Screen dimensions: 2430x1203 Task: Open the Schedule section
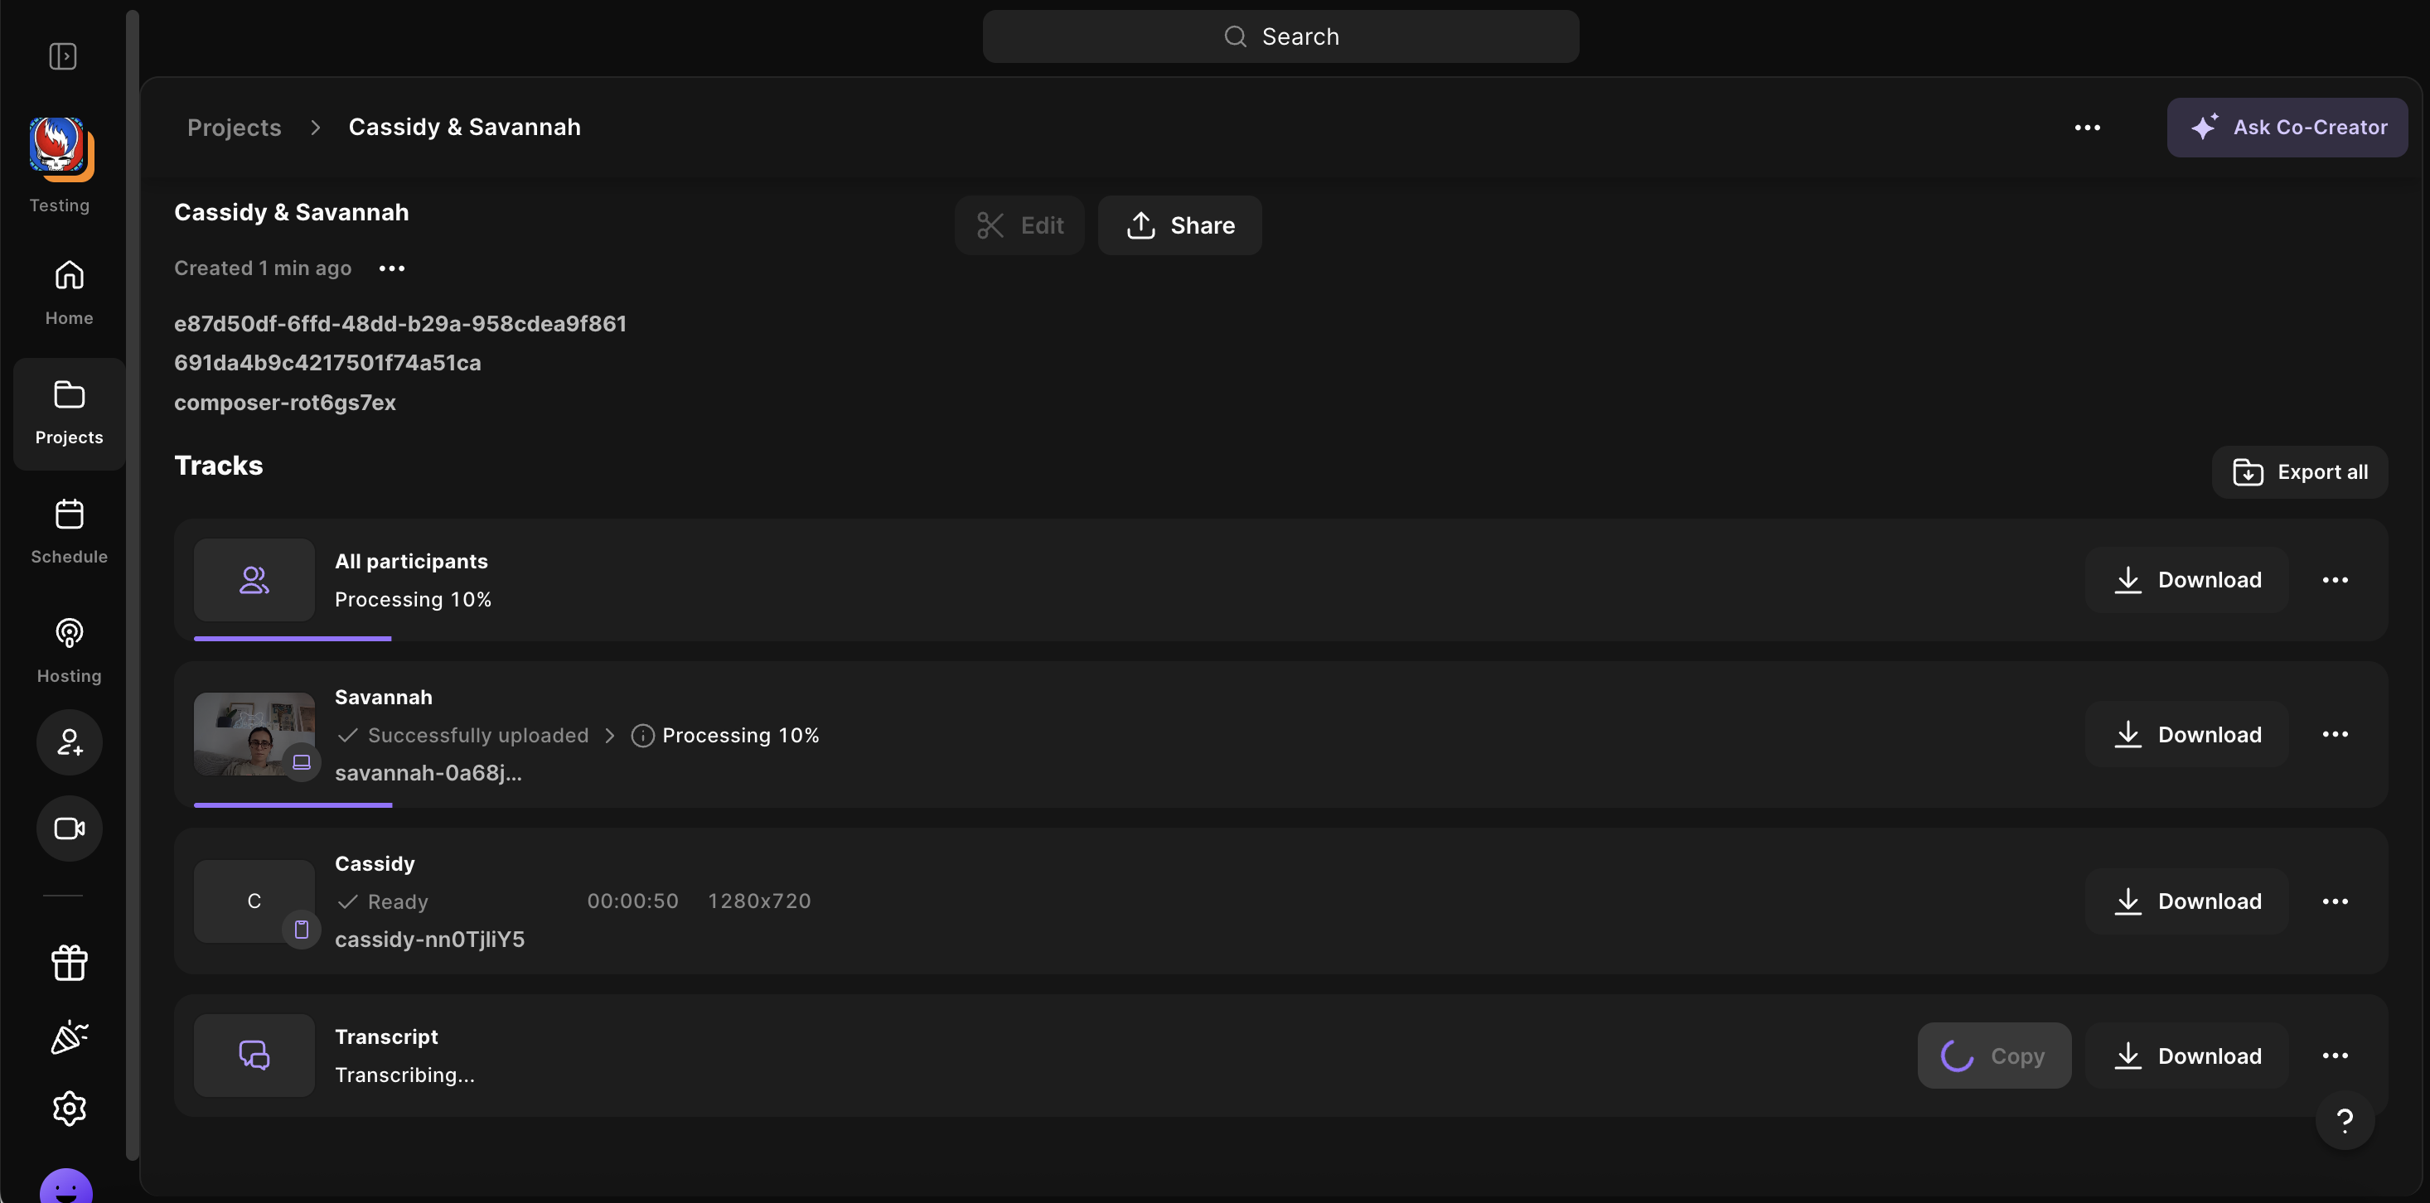coord(69,531)
